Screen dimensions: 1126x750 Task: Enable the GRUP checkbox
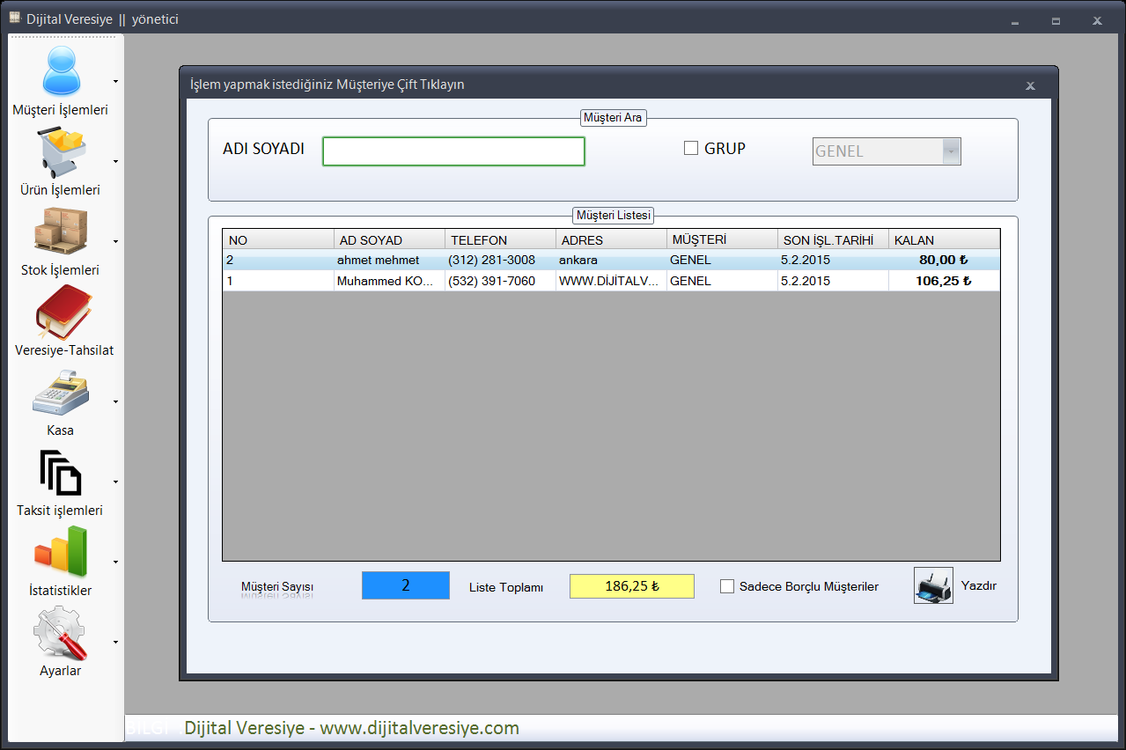(x=691, y=148)
